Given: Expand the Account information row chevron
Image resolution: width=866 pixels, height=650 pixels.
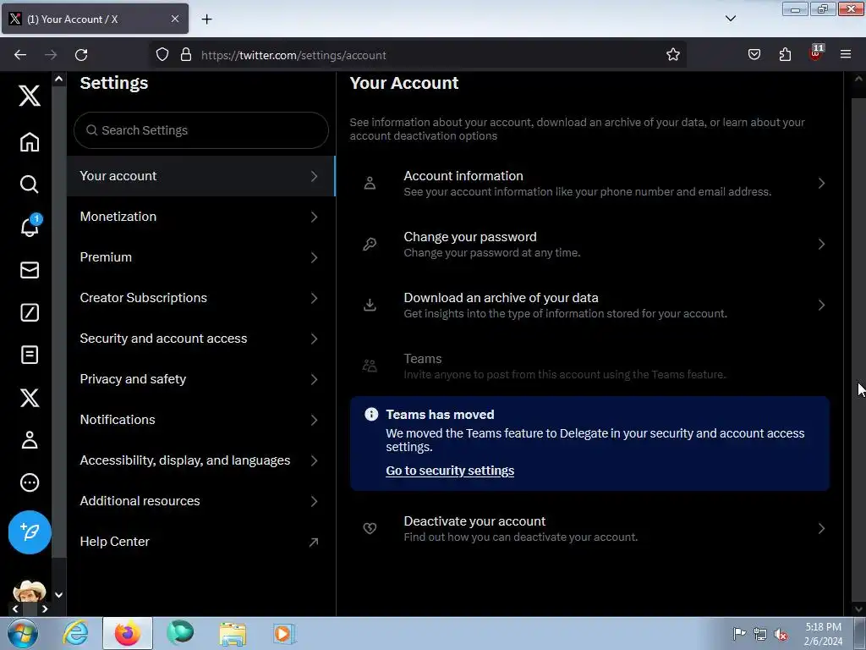Looking at the screenshot, I should coord(821,184).
